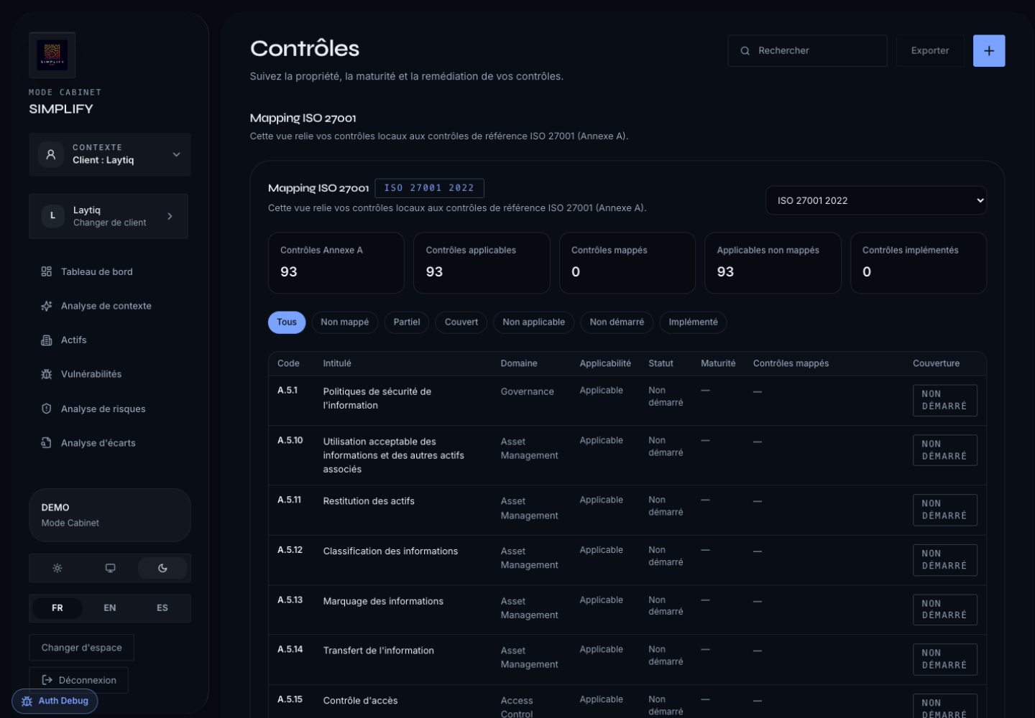Click the Analyse d'écarts document icon
Image resolution: width=1035 pixels, height=718 pixels.
click(47, 443)
